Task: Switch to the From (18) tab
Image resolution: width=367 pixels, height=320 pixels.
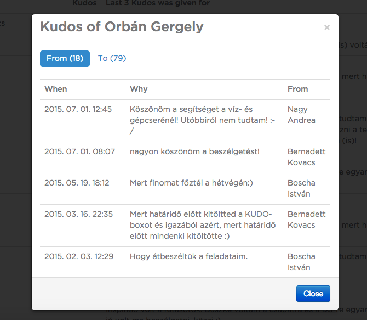Action: click(65, 59)
